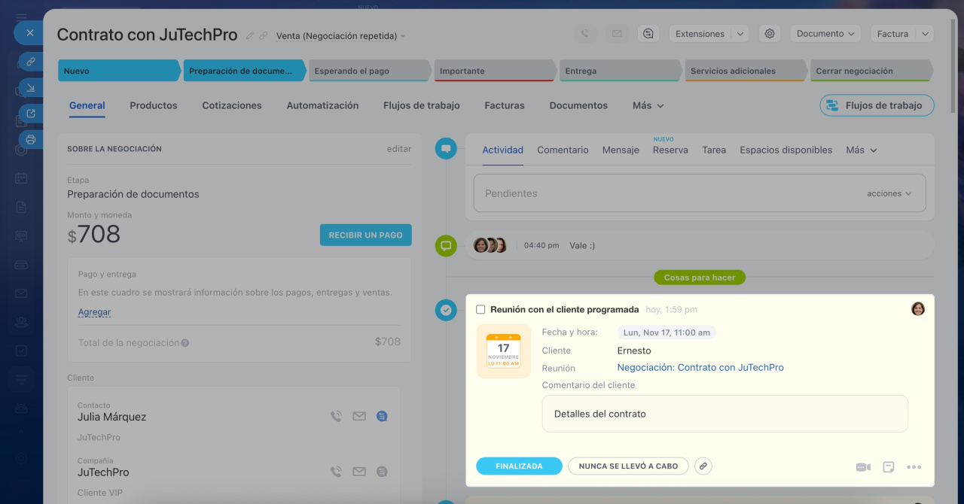964x504 pixels.
Task: Check the 'Reunión con el cliente programada' checkbox
Action: click(x=480, y=310)
